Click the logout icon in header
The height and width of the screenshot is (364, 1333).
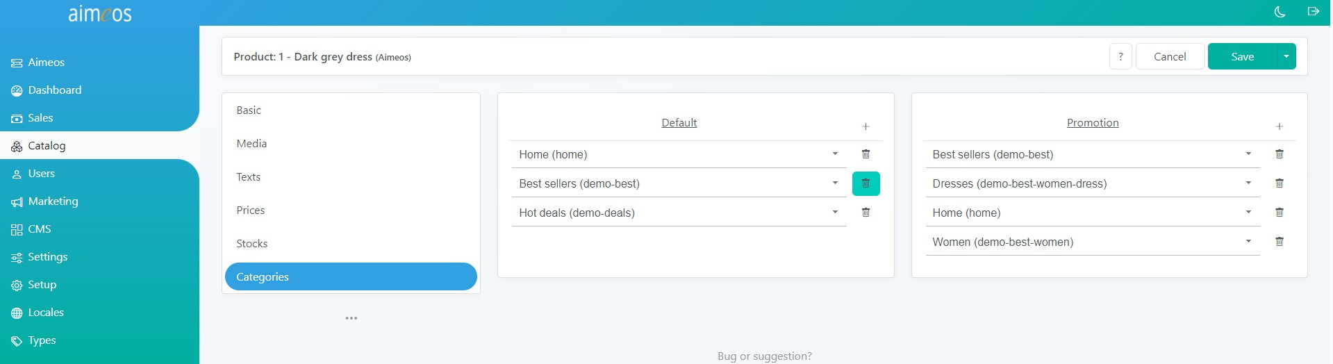click(x=1313, y=11)
